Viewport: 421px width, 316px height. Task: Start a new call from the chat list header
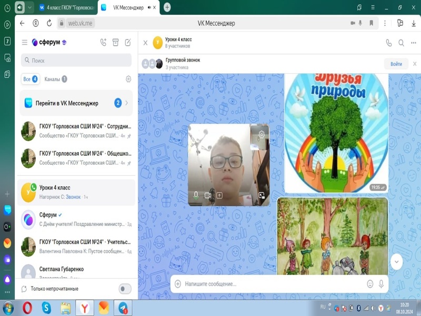point(103,42)
